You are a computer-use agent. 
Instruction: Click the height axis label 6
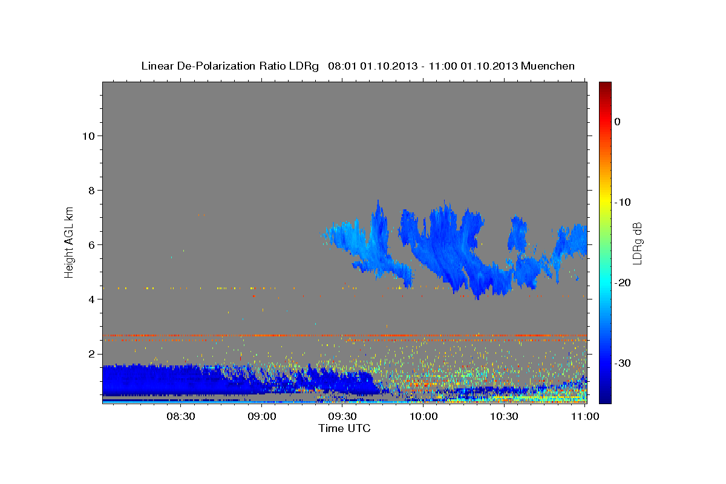[91, 244]
